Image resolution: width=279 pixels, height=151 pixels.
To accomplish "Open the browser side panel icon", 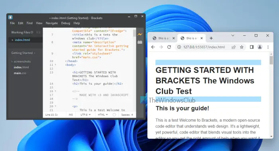I will 251,47.
